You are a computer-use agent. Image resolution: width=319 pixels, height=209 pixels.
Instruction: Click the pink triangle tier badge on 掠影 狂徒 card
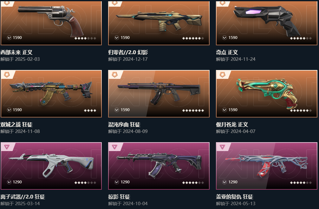[x=114, y=147]
